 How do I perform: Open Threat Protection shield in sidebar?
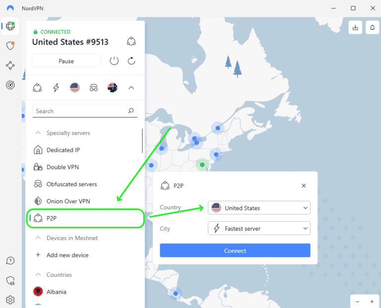click(x=10, y=46)
